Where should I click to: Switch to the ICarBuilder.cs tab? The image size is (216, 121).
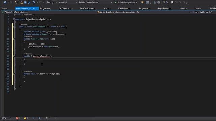[x=124, y=8]
